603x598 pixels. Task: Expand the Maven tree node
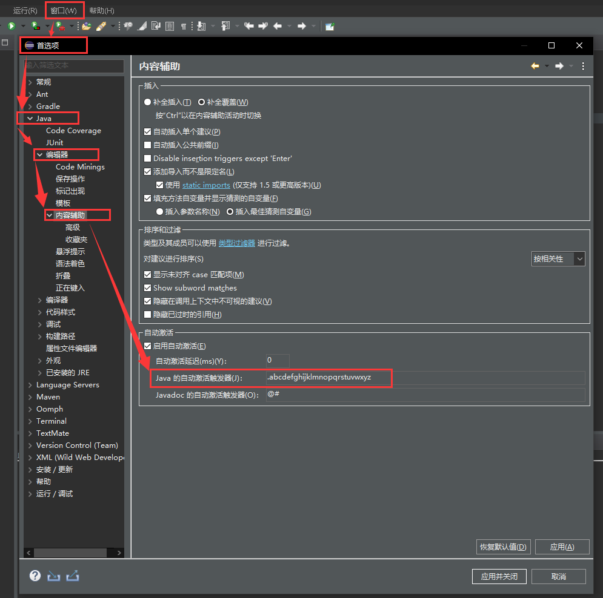pos(30,397)
